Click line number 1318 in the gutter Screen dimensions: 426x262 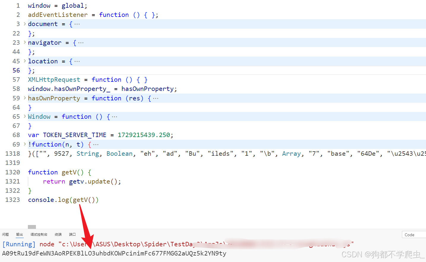(x=13, y=154)
